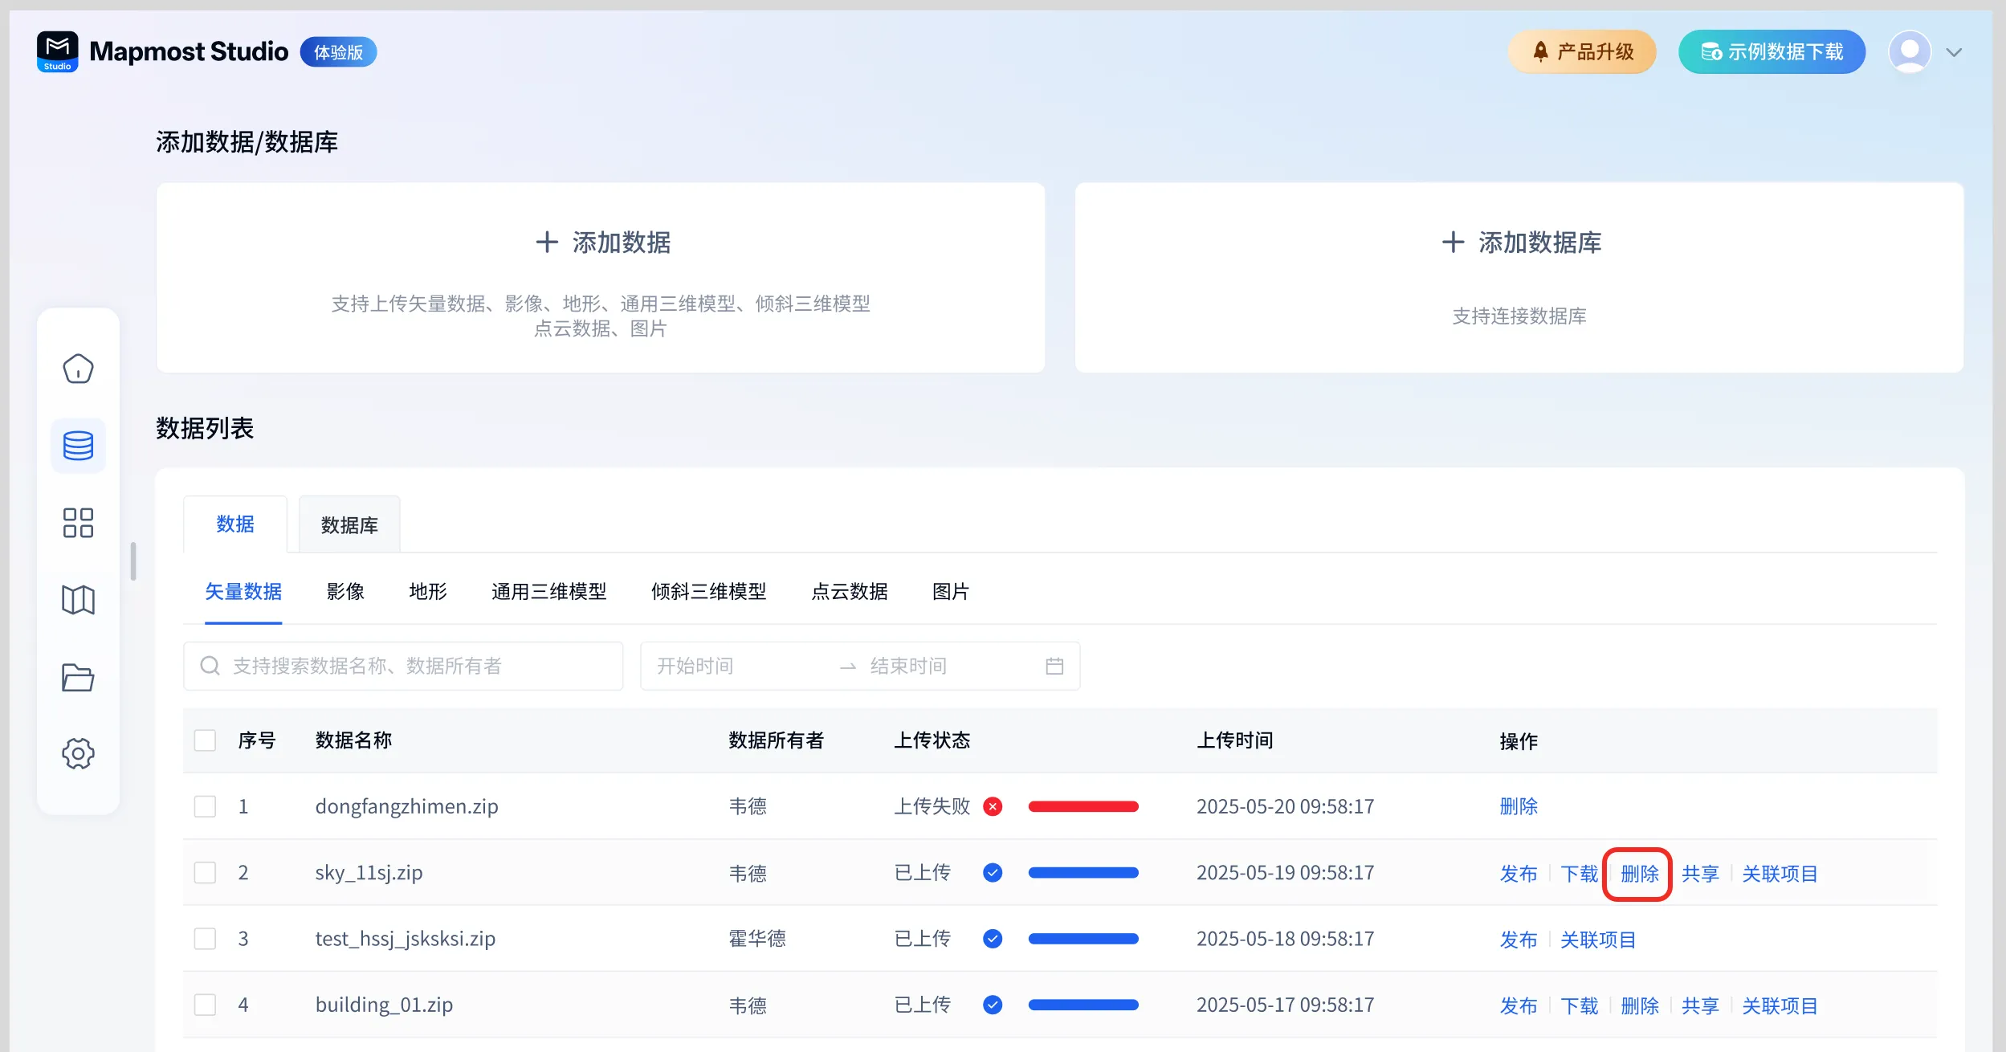Open the grid apps sidebar icon
The width and height of the screenshot is (2006, 1052).
pyautogui.click(x=78, y=523)
